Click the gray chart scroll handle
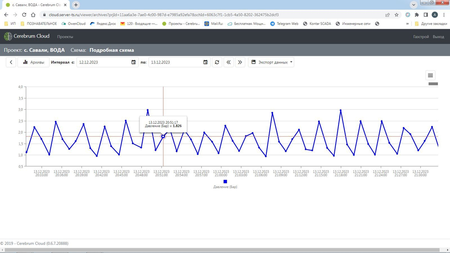 (433, 84)
